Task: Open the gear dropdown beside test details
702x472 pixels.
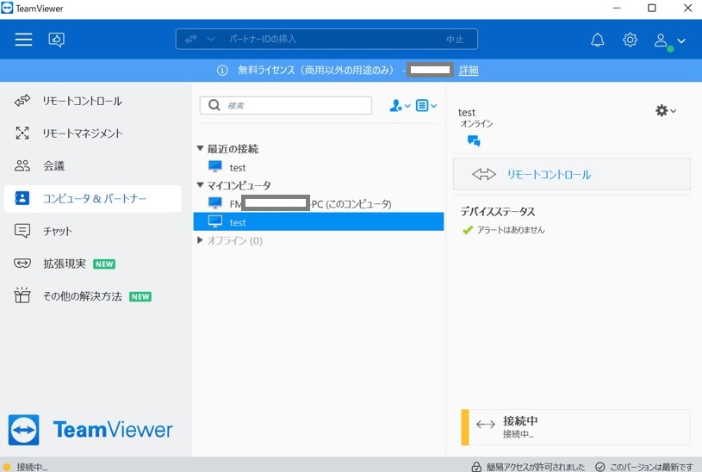Action: pyautogui.click(x=666, y=110)
